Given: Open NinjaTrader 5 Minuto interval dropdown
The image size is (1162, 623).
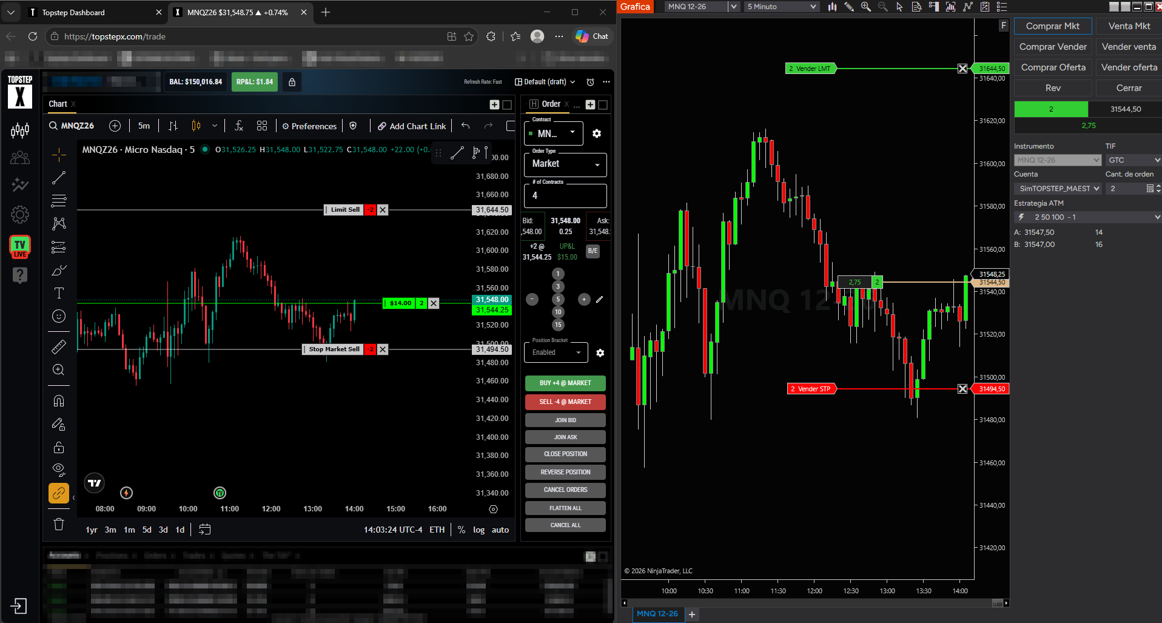Looking at the screenshot, I should pos(782,7).
